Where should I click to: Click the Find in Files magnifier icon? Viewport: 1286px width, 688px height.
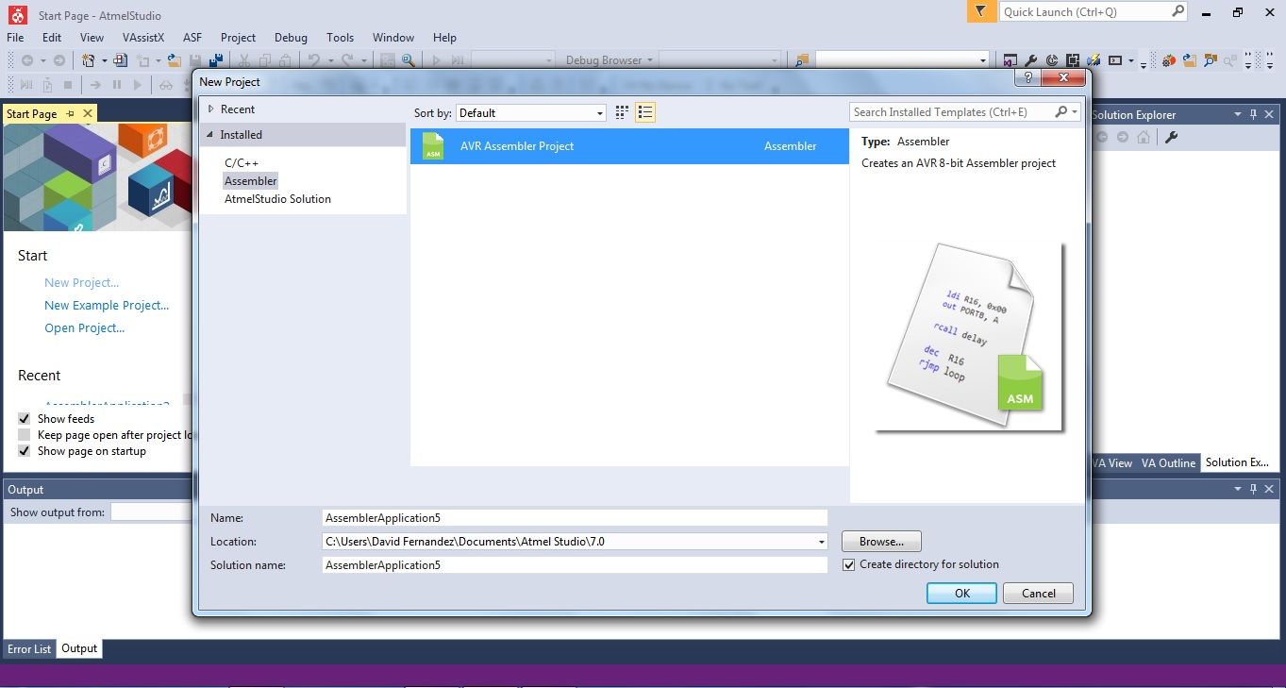[x=406, y=59]
